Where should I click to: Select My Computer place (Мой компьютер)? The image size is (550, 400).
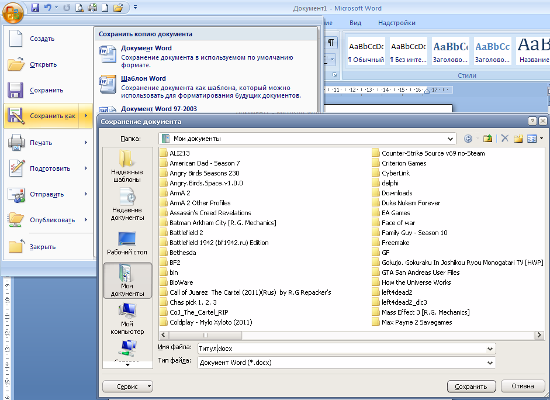tap(127, 319)
